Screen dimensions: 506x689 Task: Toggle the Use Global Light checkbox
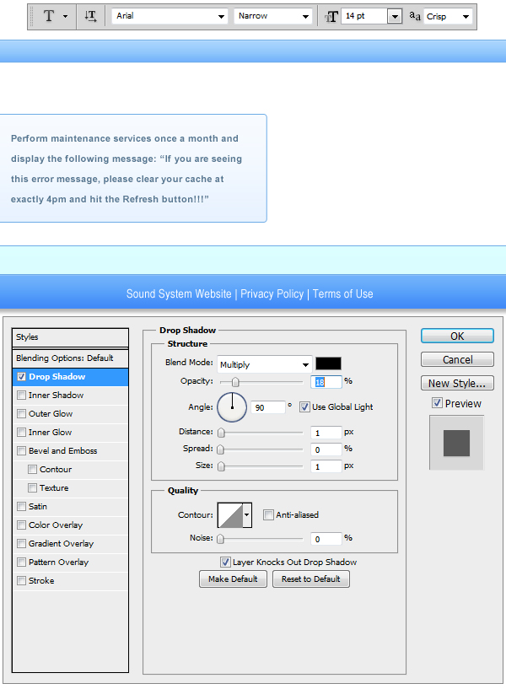(x=304, y=407)
